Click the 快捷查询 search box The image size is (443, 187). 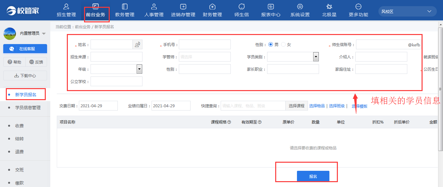pos(253,106)
